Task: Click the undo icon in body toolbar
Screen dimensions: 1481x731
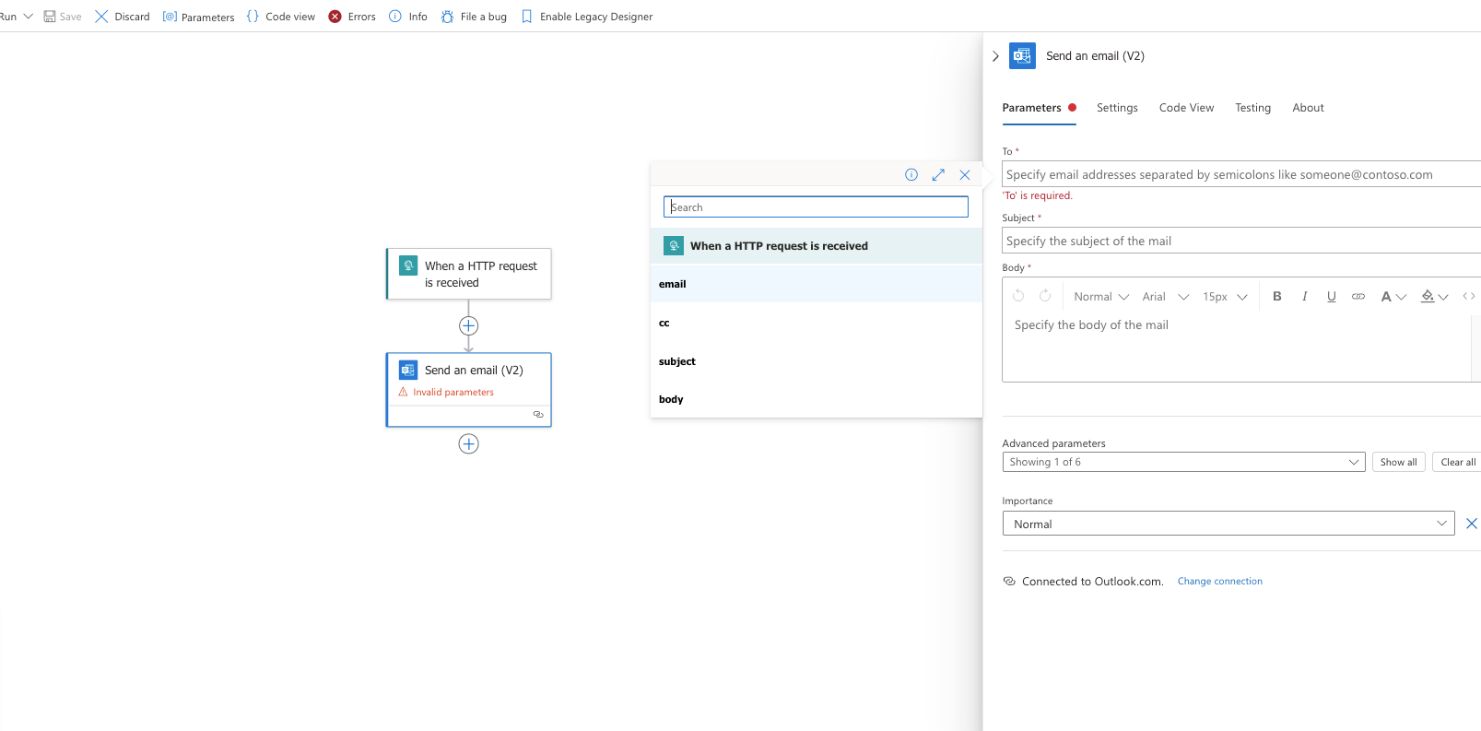Action: [1018, 296]
